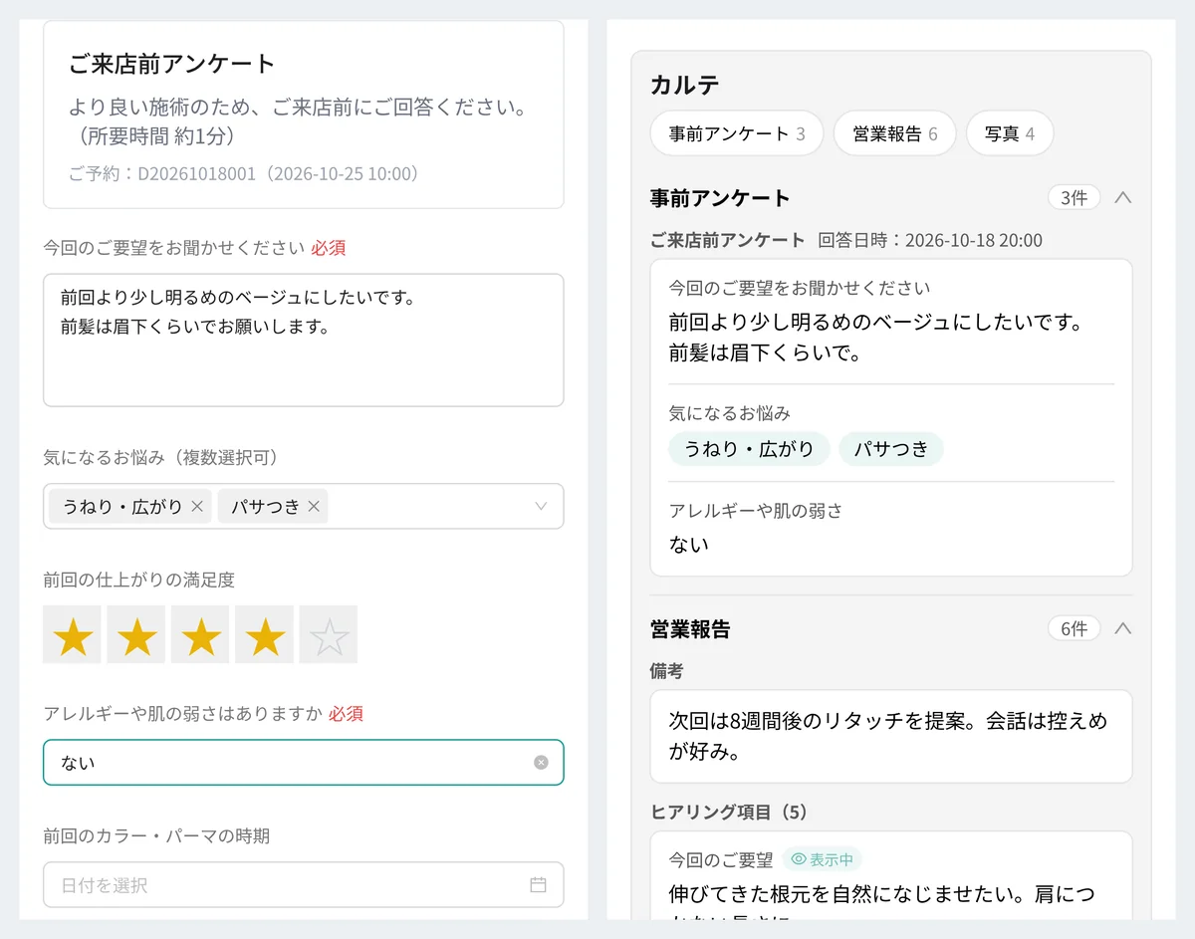
Task: Click アレルギーや肌の弱さ answer ない in カルテ
Action: coord(689,544)
